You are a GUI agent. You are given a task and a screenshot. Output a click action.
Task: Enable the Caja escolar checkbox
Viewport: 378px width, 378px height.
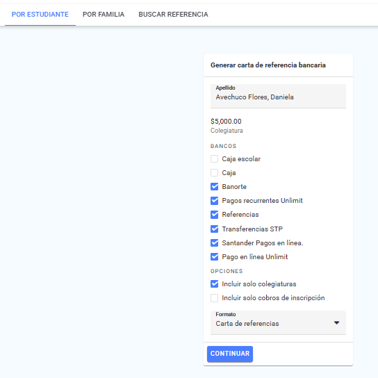click(x=214, y=159)
